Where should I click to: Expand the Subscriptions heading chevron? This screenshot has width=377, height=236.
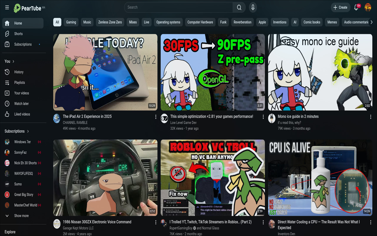(28, 131)
